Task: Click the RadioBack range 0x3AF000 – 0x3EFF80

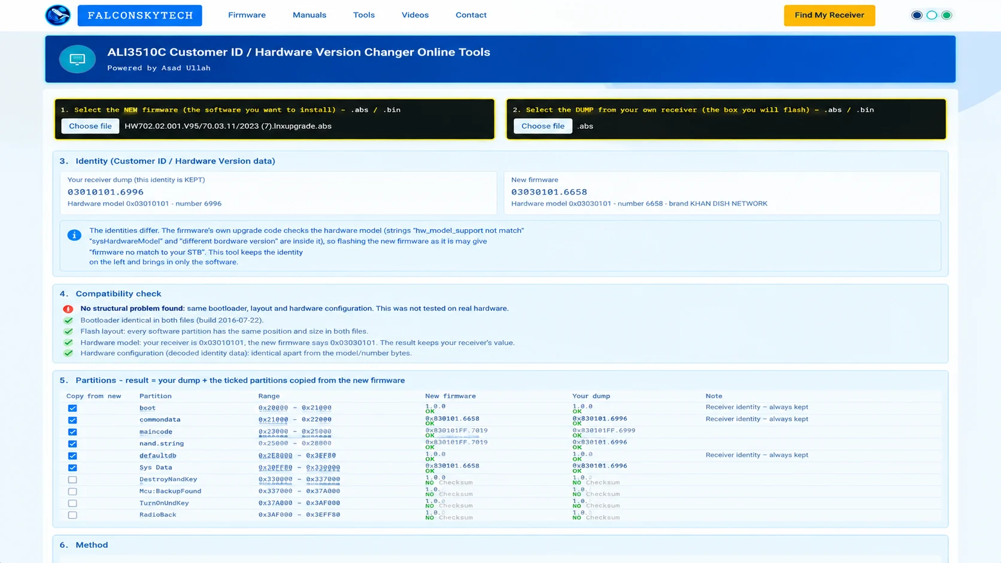Action: 299,515
